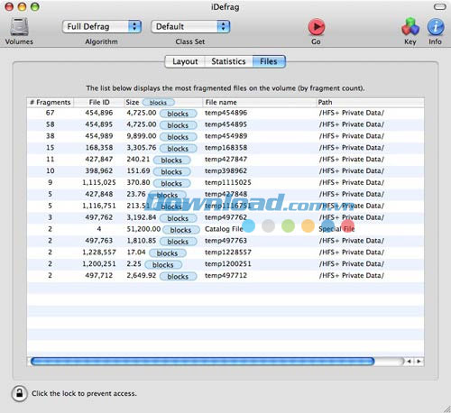Click blocks unit for temp454896 row

pyautogui.click(x=178, y=114)
